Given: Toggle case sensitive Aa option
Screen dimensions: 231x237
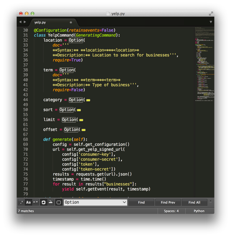Looking at the screenshot, I should point(28,202).
